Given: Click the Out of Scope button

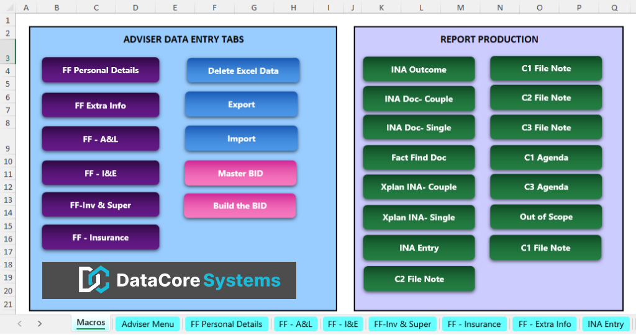Looking at the screenshot, I should 546,217.
